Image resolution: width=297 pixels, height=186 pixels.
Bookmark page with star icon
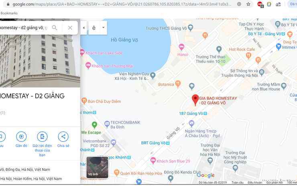coord(248,4)
